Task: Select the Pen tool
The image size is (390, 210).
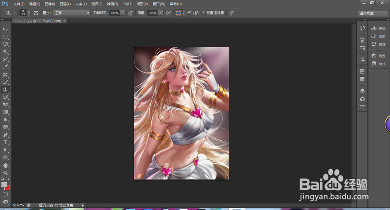Action: pyautogui.click(x=5, y=135)
